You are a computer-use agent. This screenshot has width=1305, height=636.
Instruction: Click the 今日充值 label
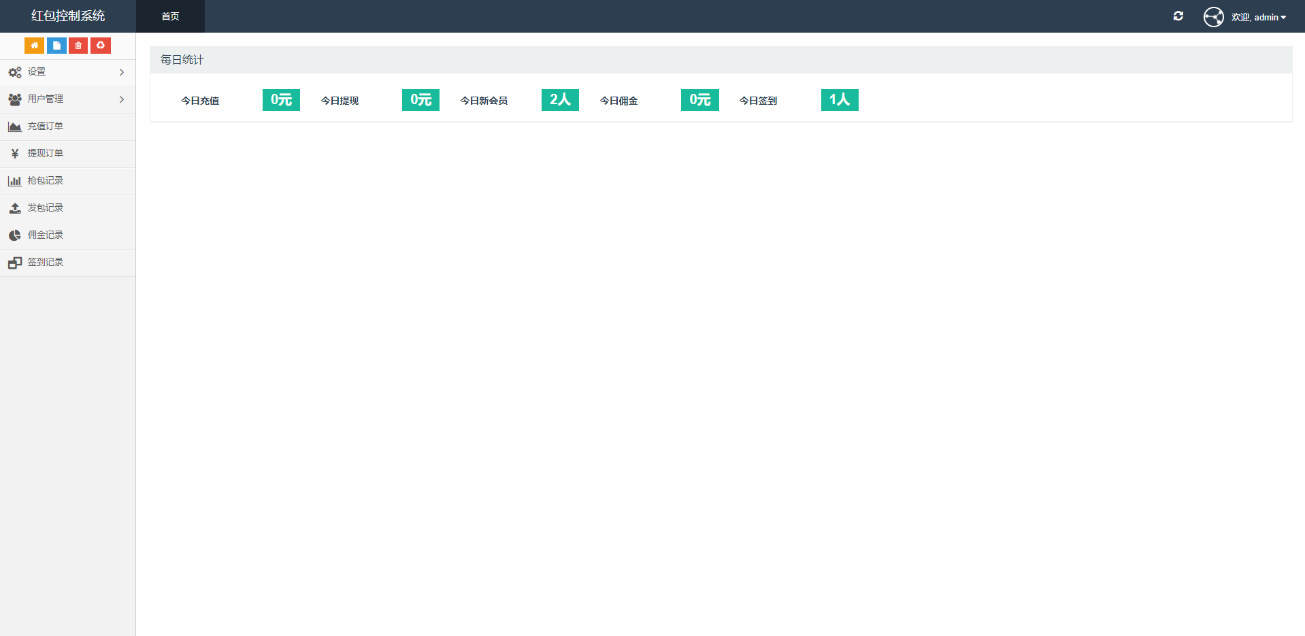tap(200, 101)
